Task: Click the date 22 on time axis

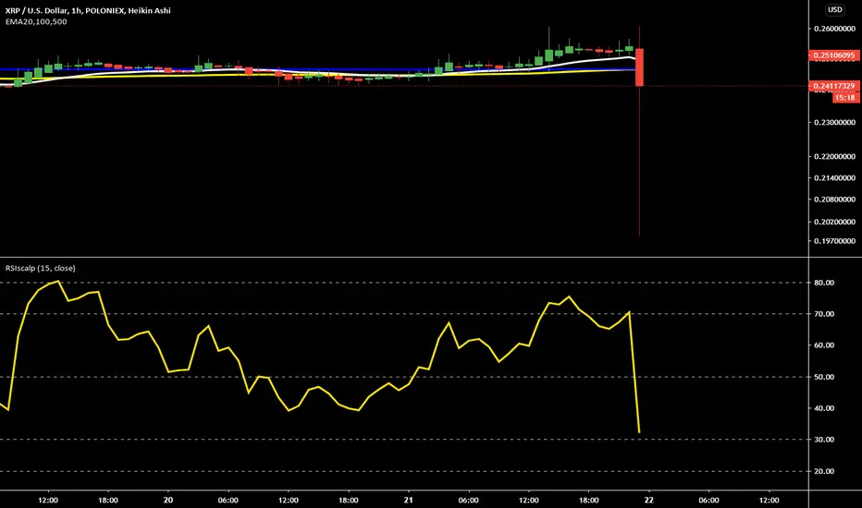Action: (x=648, y=501)
